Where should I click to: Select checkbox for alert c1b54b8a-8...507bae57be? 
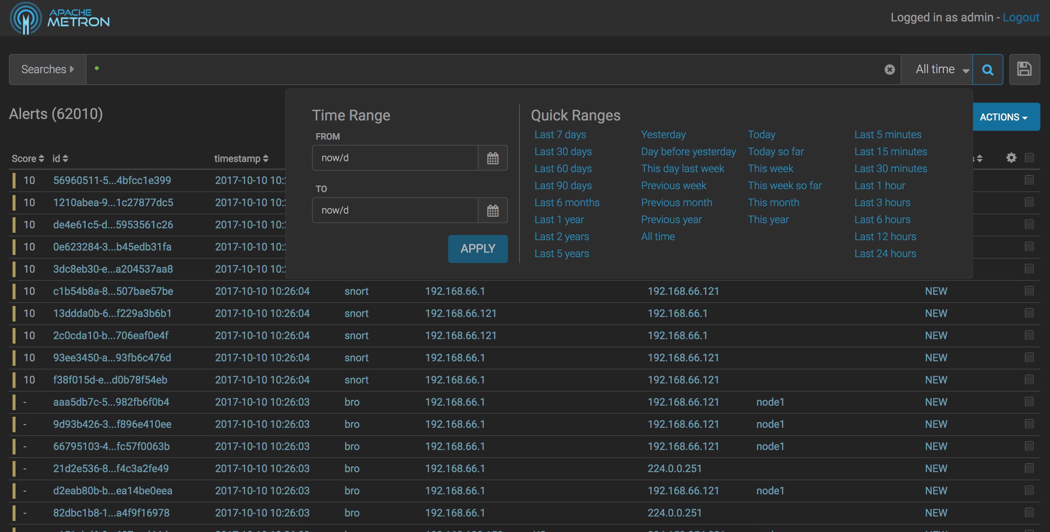tap(1029, 291)
